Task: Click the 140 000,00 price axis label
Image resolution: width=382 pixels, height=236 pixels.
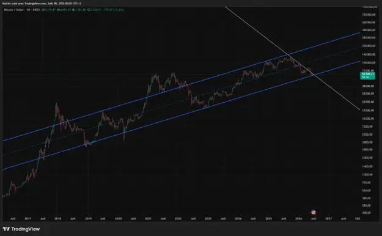Action: point(368,54)
